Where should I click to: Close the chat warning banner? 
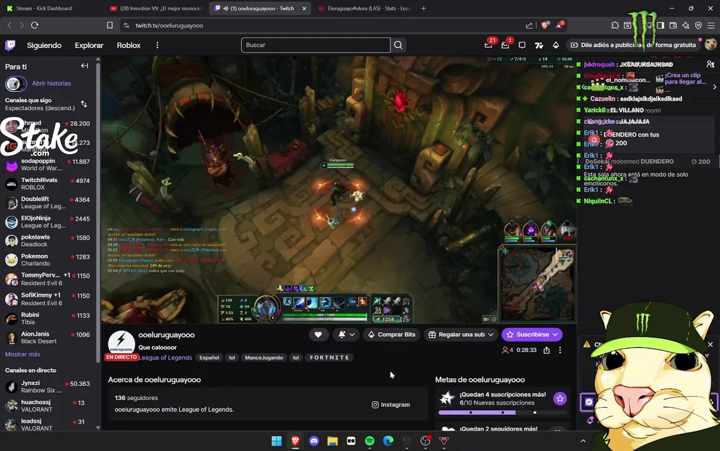point(711,344)
